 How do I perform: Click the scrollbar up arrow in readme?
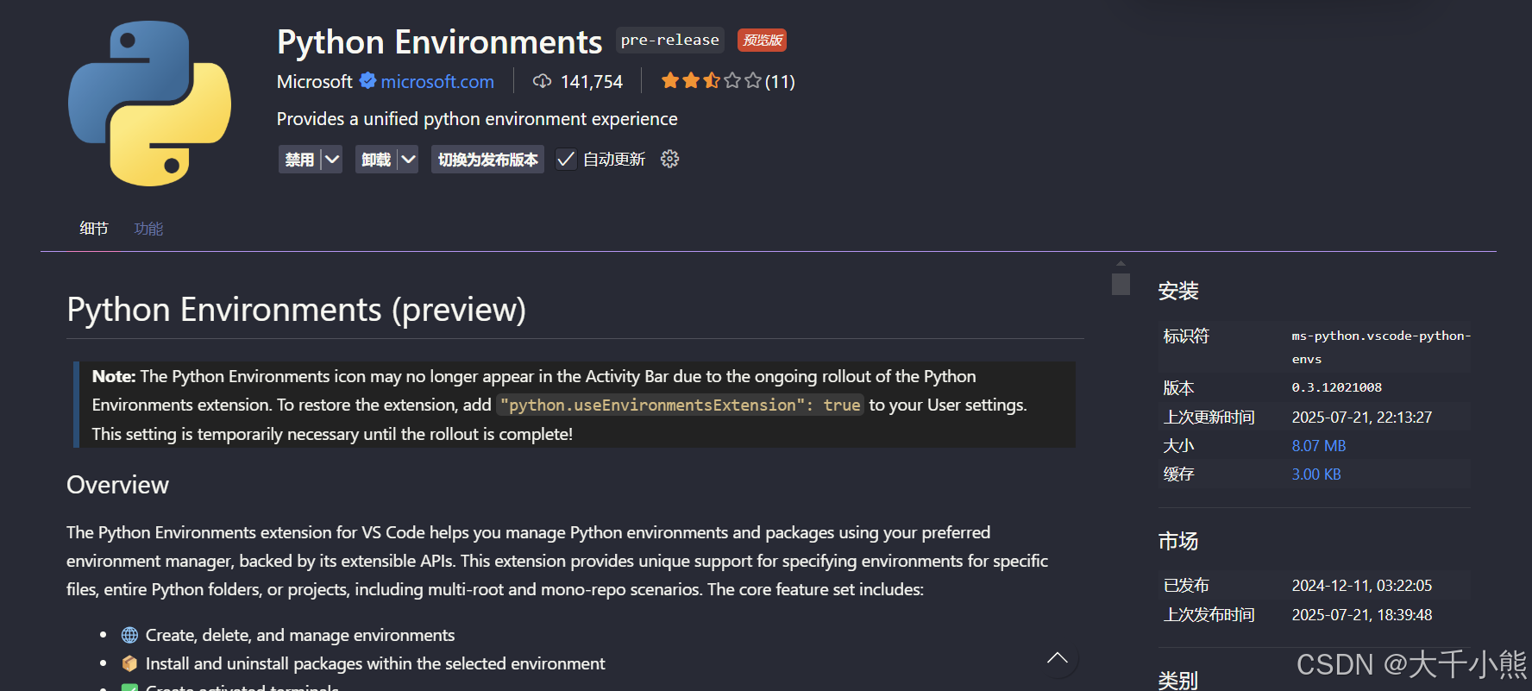(1121, 264)
